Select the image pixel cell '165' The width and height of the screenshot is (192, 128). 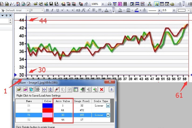click(x=82, y=115)
